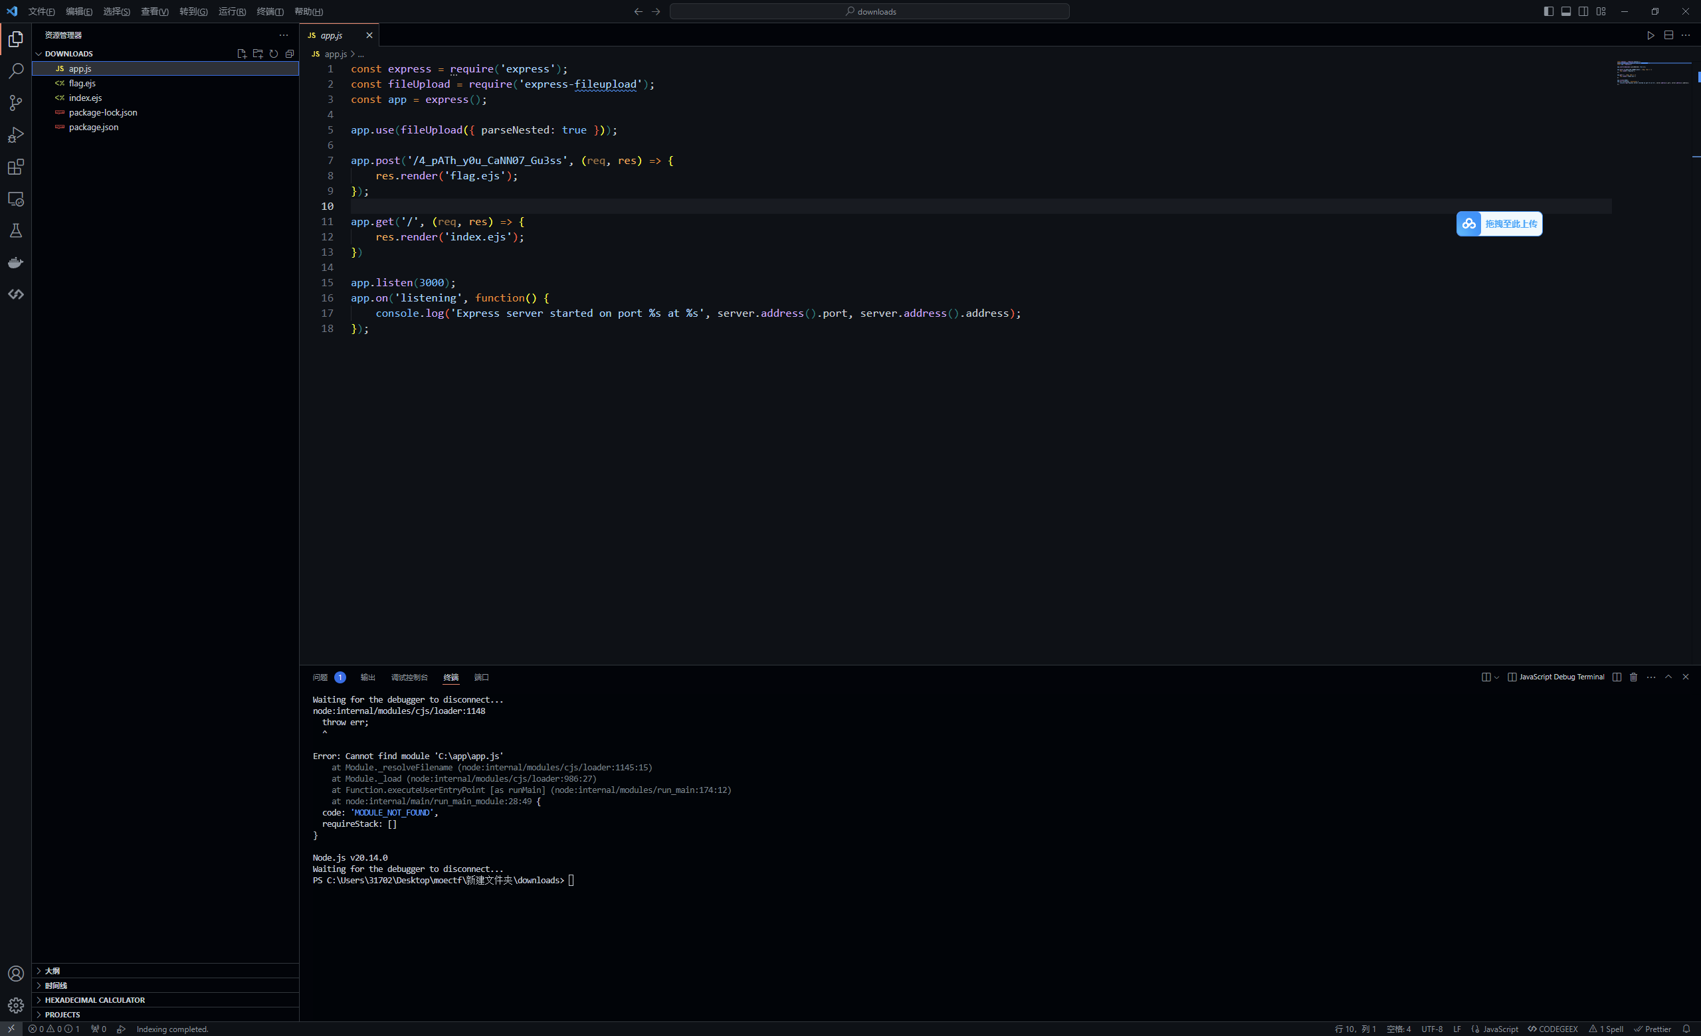Switch to the 调试控制台 tab
This screenshot has height=1036, width=1701.
[x=409, y=677]
